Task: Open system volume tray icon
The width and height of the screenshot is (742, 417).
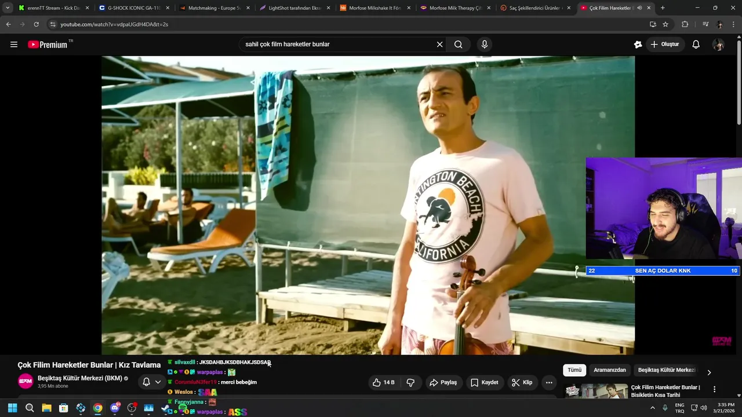Action: (x=704, y=408)
